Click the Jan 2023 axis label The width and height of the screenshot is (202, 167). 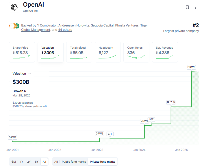(97, 150)
